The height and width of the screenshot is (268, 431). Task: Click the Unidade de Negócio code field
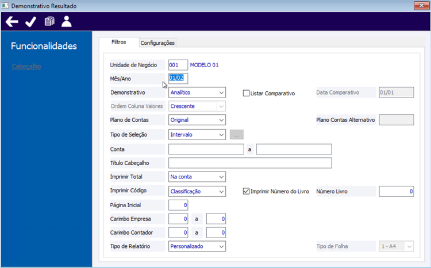[178, 65]
